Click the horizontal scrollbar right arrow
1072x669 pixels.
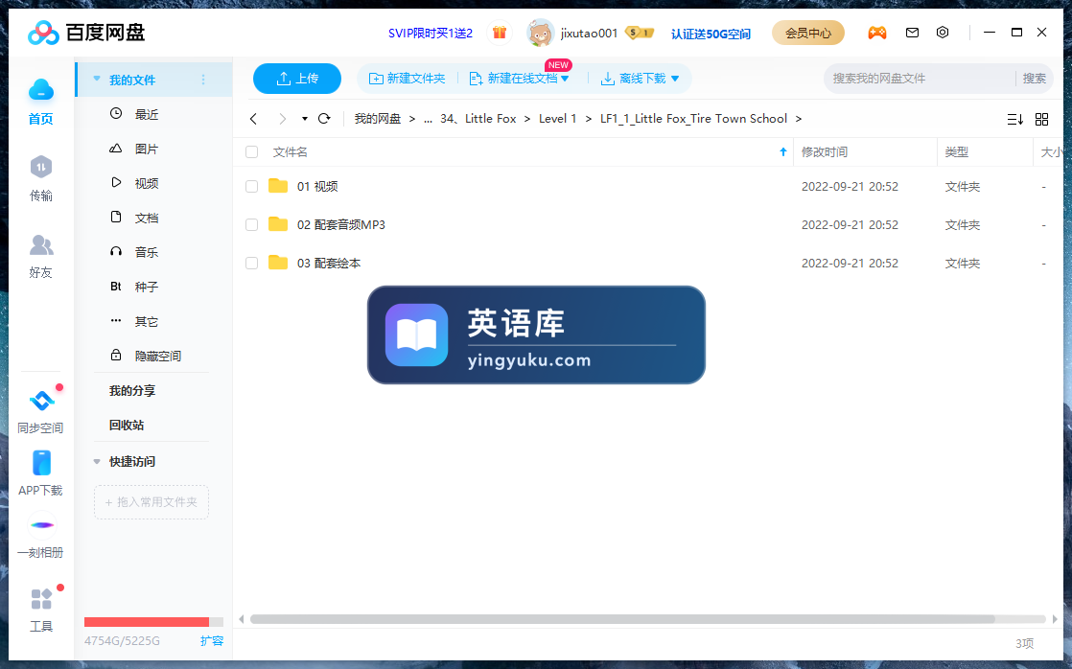pyautogui.click(x=1055, y=619)
